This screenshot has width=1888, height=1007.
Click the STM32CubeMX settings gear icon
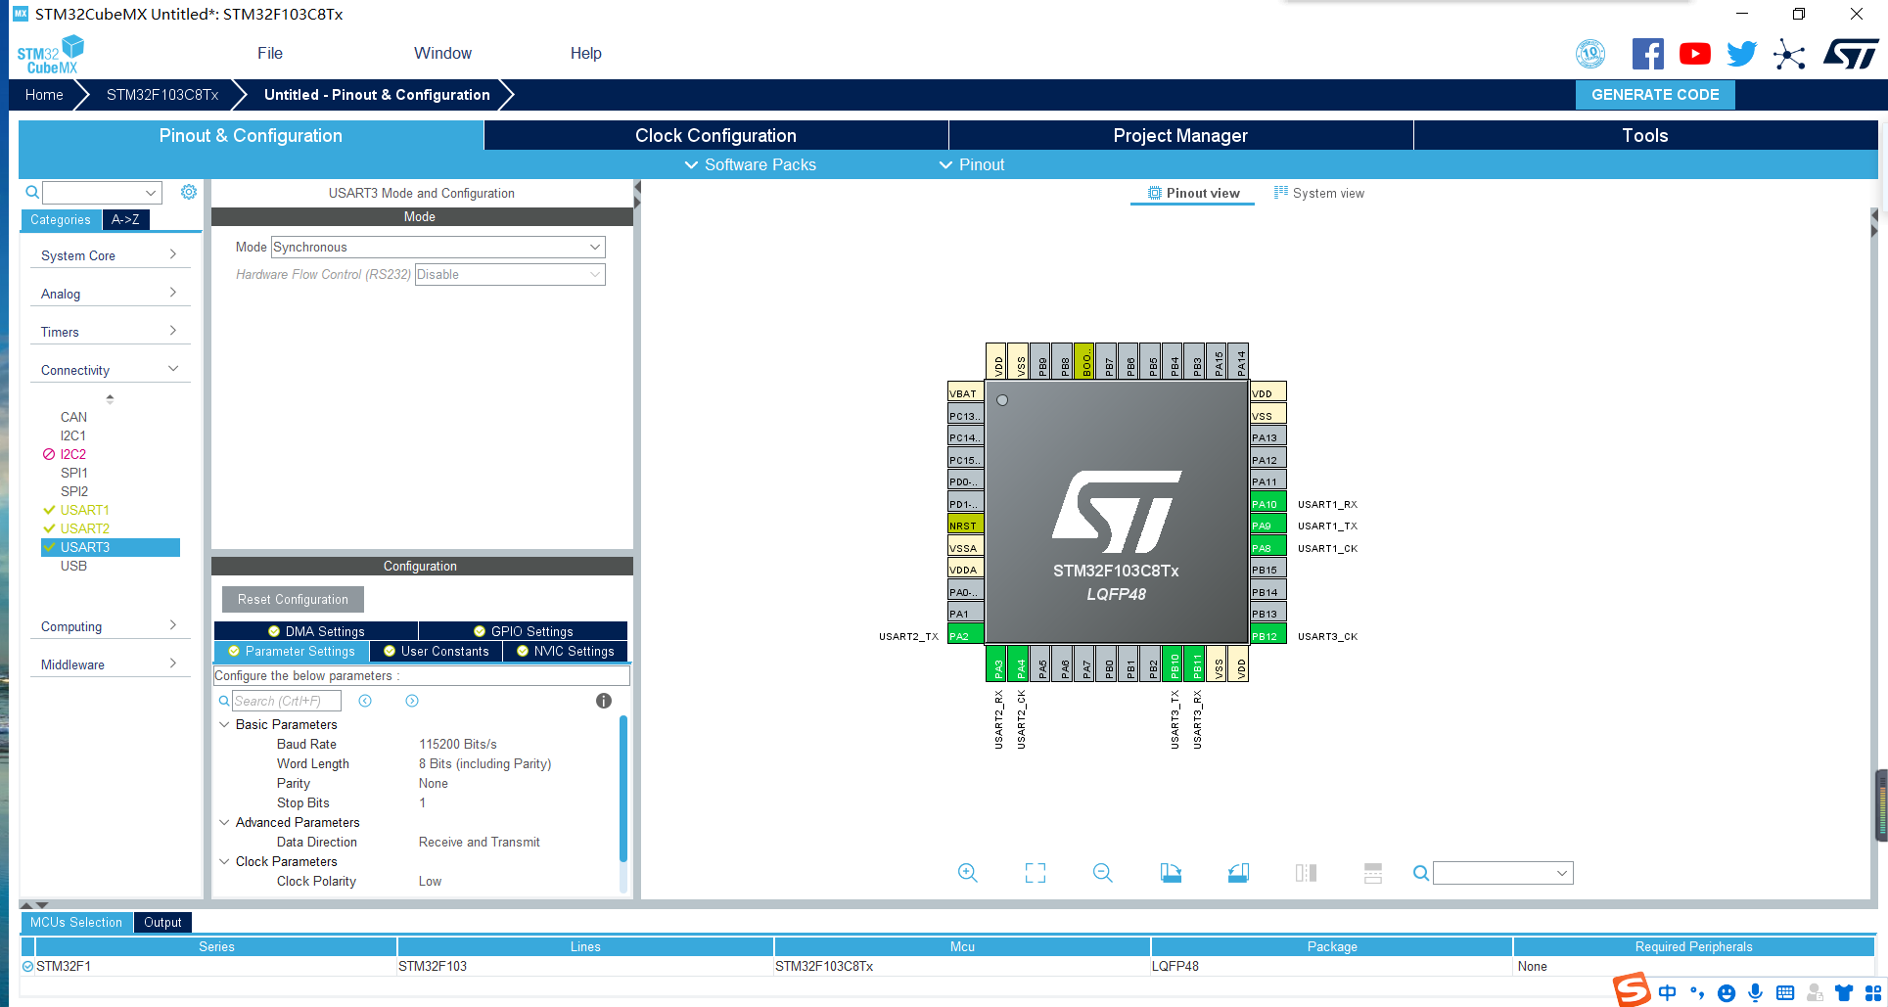pos(189,192)
